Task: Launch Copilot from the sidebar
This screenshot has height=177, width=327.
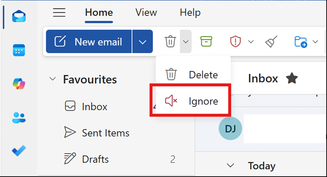Action: (19, 84)
